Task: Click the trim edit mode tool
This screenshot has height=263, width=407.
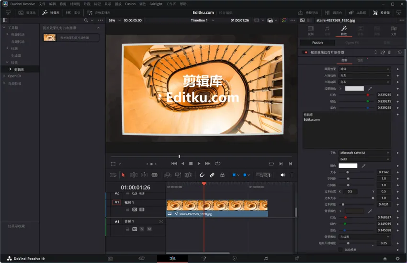Action: (x=134, y=175)
